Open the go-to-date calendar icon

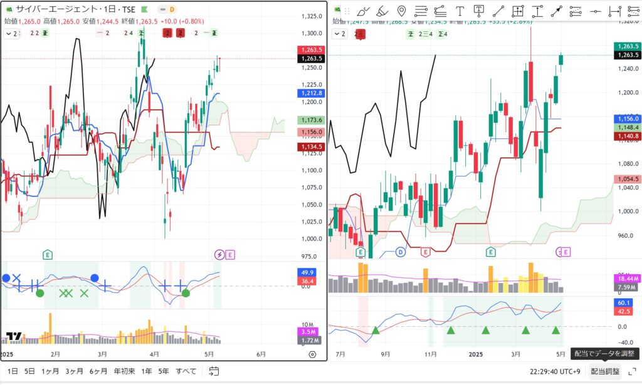(x=214, y=371)
